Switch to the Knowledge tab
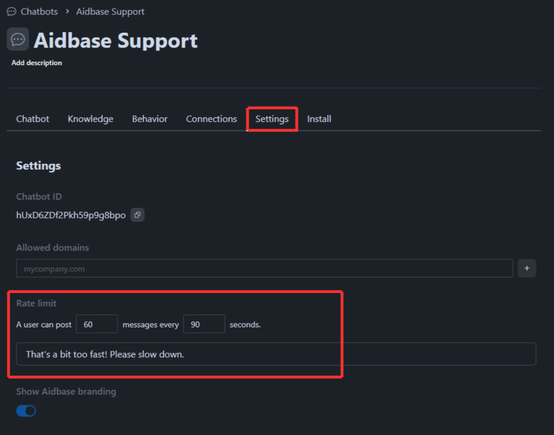Screen dimensions: 554x435 (x=91, y=119)
